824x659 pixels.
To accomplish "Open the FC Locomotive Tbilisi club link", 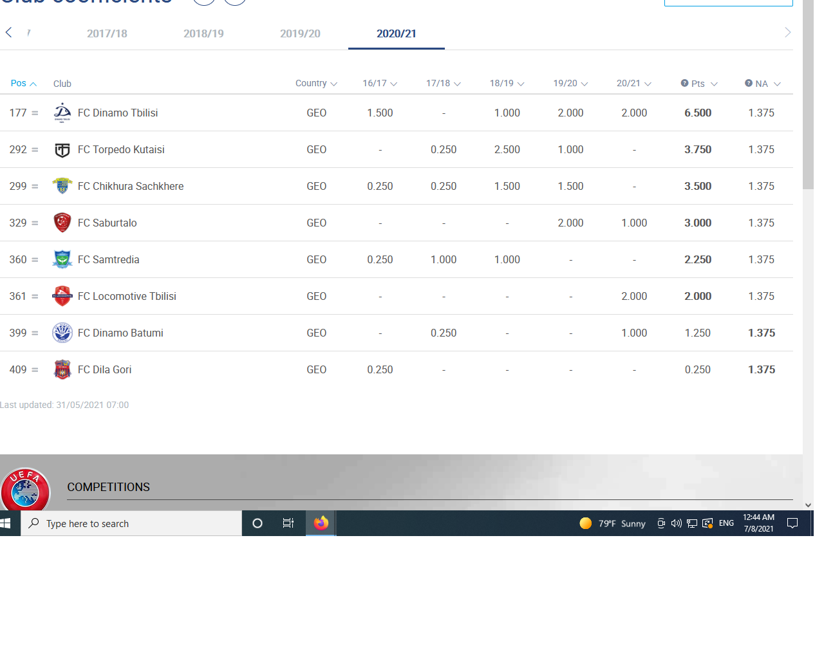I will pyautogui.click(x=127, y=296).
